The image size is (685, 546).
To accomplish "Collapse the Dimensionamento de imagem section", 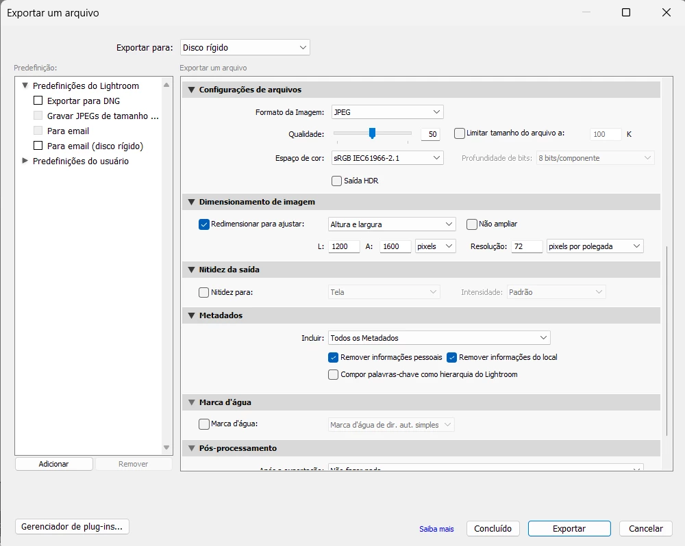I will [x=191, y=202].
